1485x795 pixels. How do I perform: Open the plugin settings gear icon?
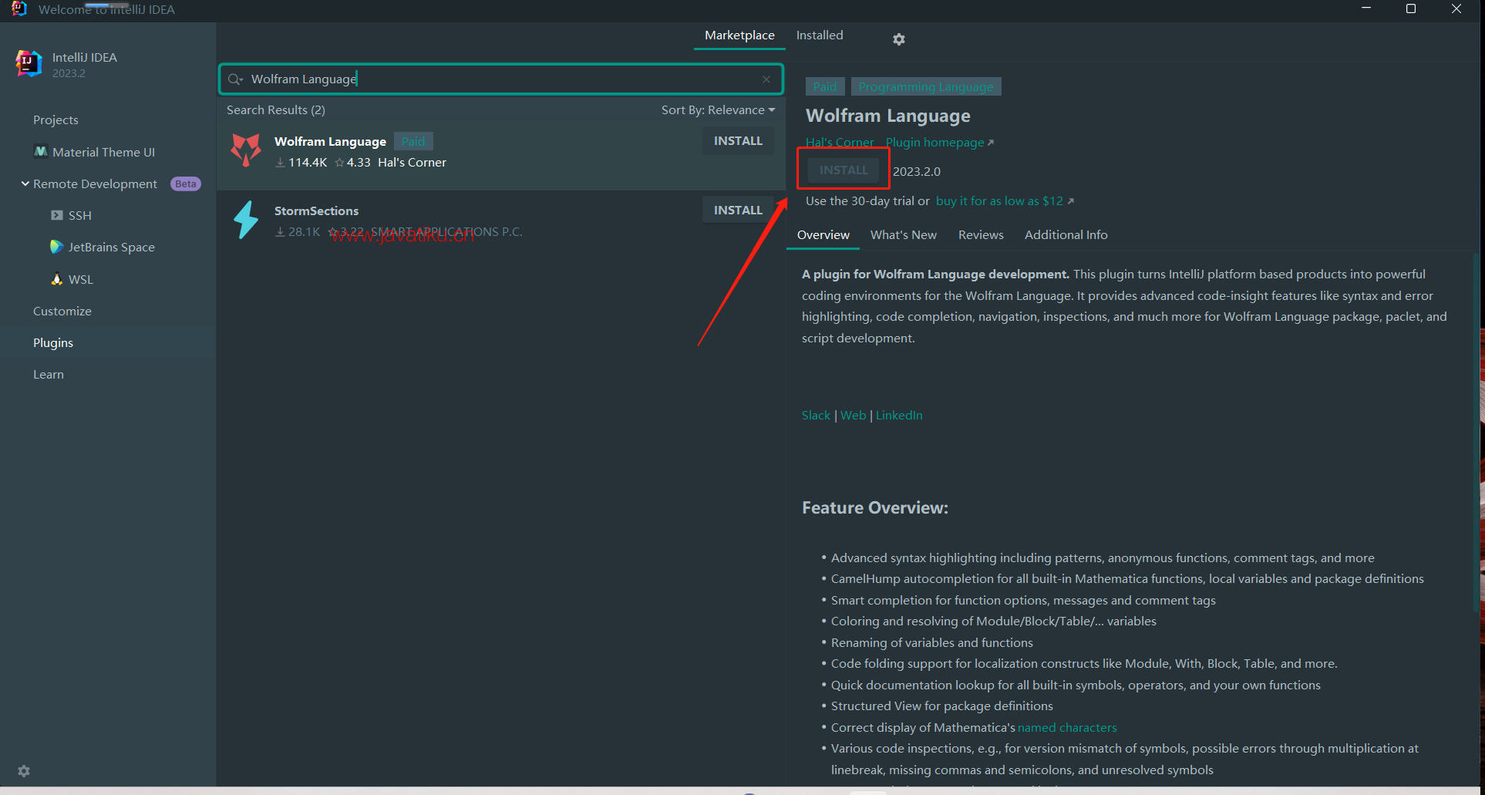[898, 39]
